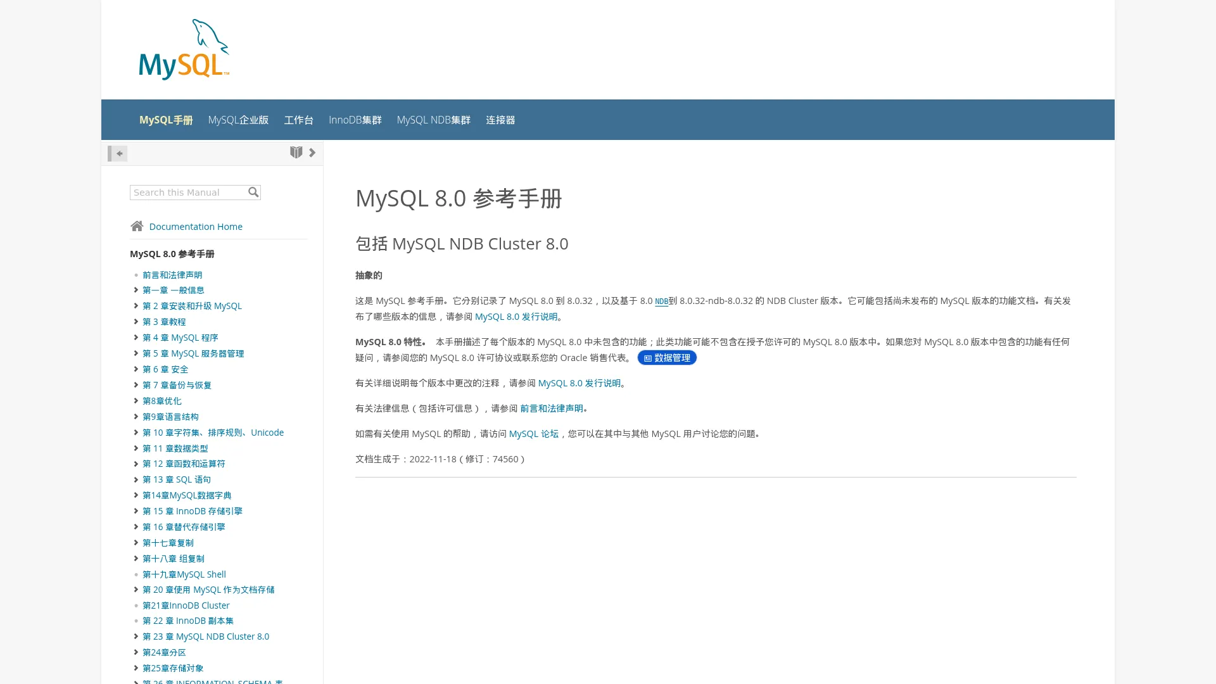Open the 第十九章MySQL Shell link
Screen dimensions: 1216x684
point(184,574)
